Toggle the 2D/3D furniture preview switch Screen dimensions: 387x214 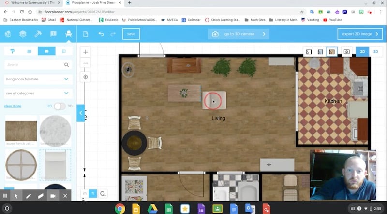coord(60,106)
